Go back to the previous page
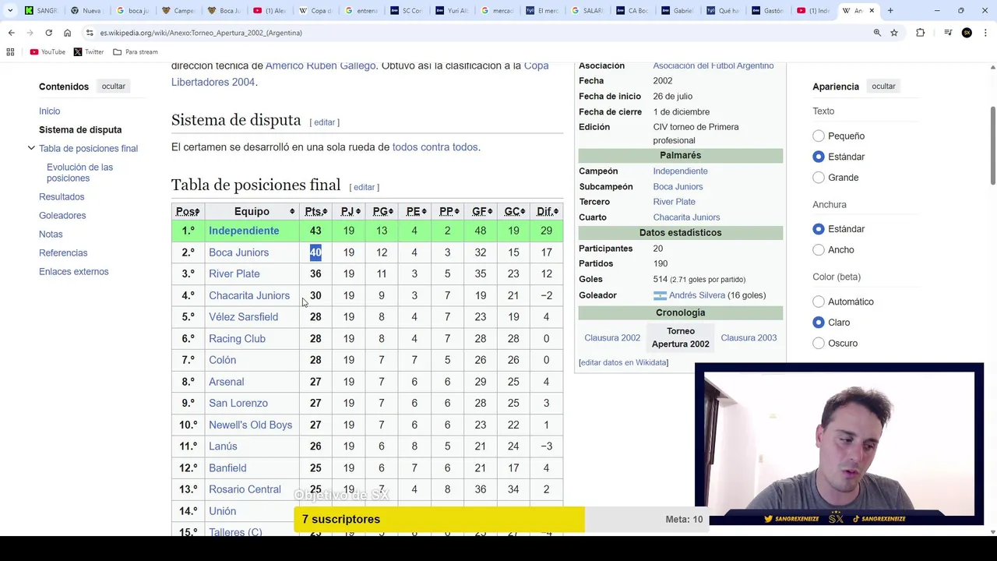The height and width of the screenshot is (561, 997). (x=11, y=33)
